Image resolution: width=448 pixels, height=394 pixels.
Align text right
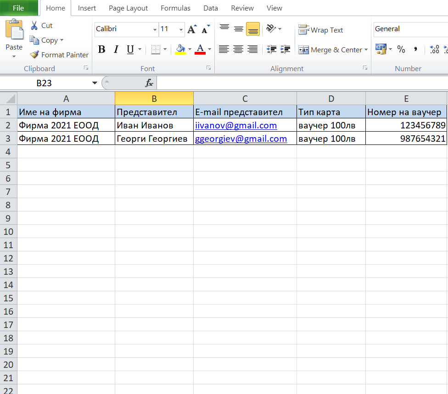252,50
